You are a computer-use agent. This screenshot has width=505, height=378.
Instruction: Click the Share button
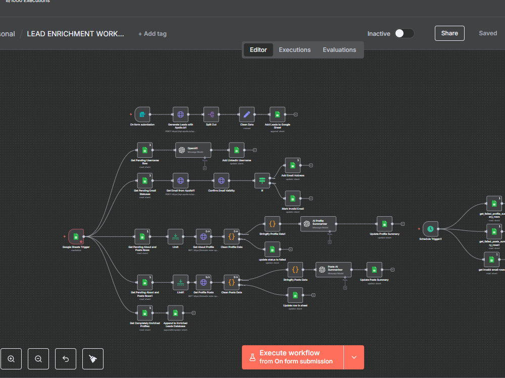point(449,33)
